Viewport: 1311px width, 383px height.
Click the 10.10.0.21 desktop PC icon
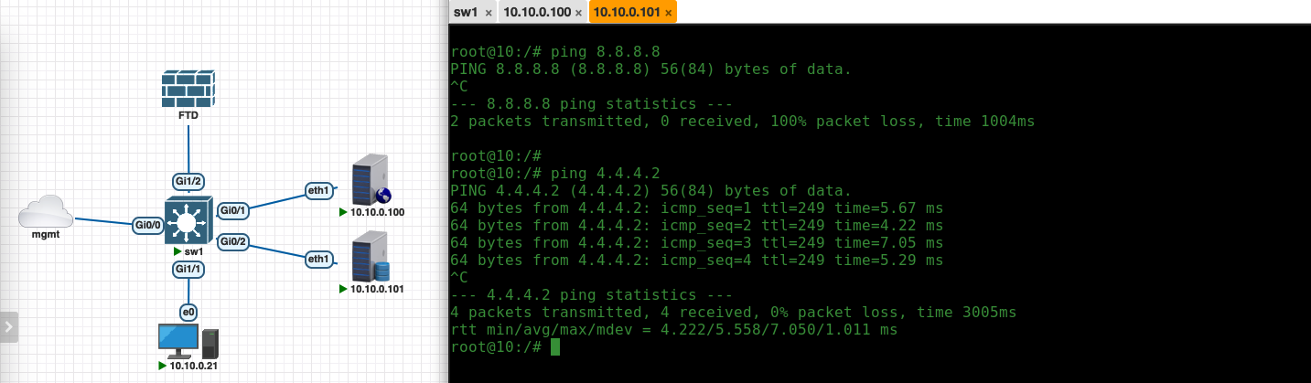point(188,342)
